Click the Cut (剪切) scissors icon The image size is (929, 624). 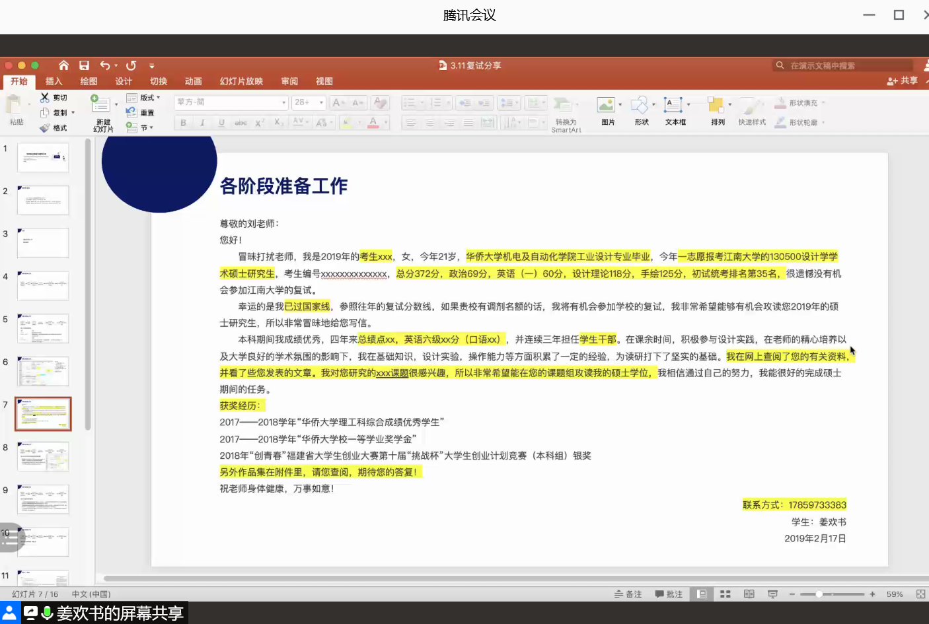point(45,98)
